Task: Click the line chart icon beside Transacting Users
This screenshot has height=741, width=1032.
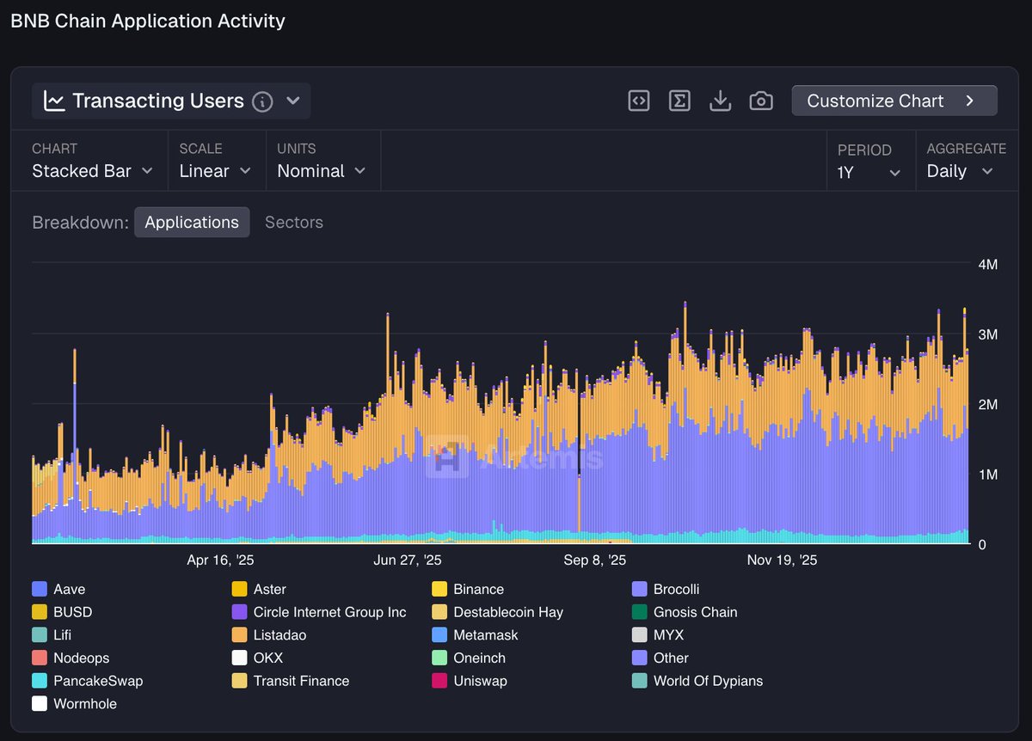Action: pos(54,101)
